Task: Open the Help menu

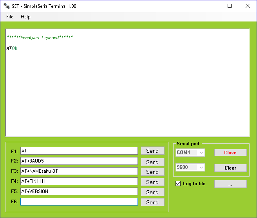Action: coord(25,17)
